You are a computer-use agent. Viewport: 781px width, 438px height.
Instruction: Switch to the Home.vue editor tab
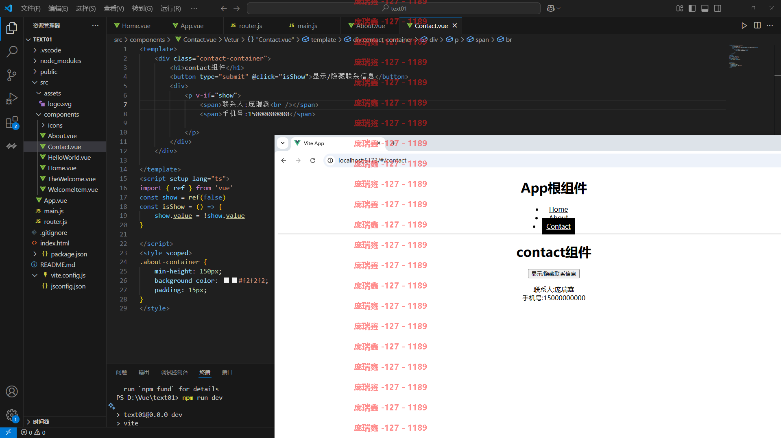click(x=136, y=26)
